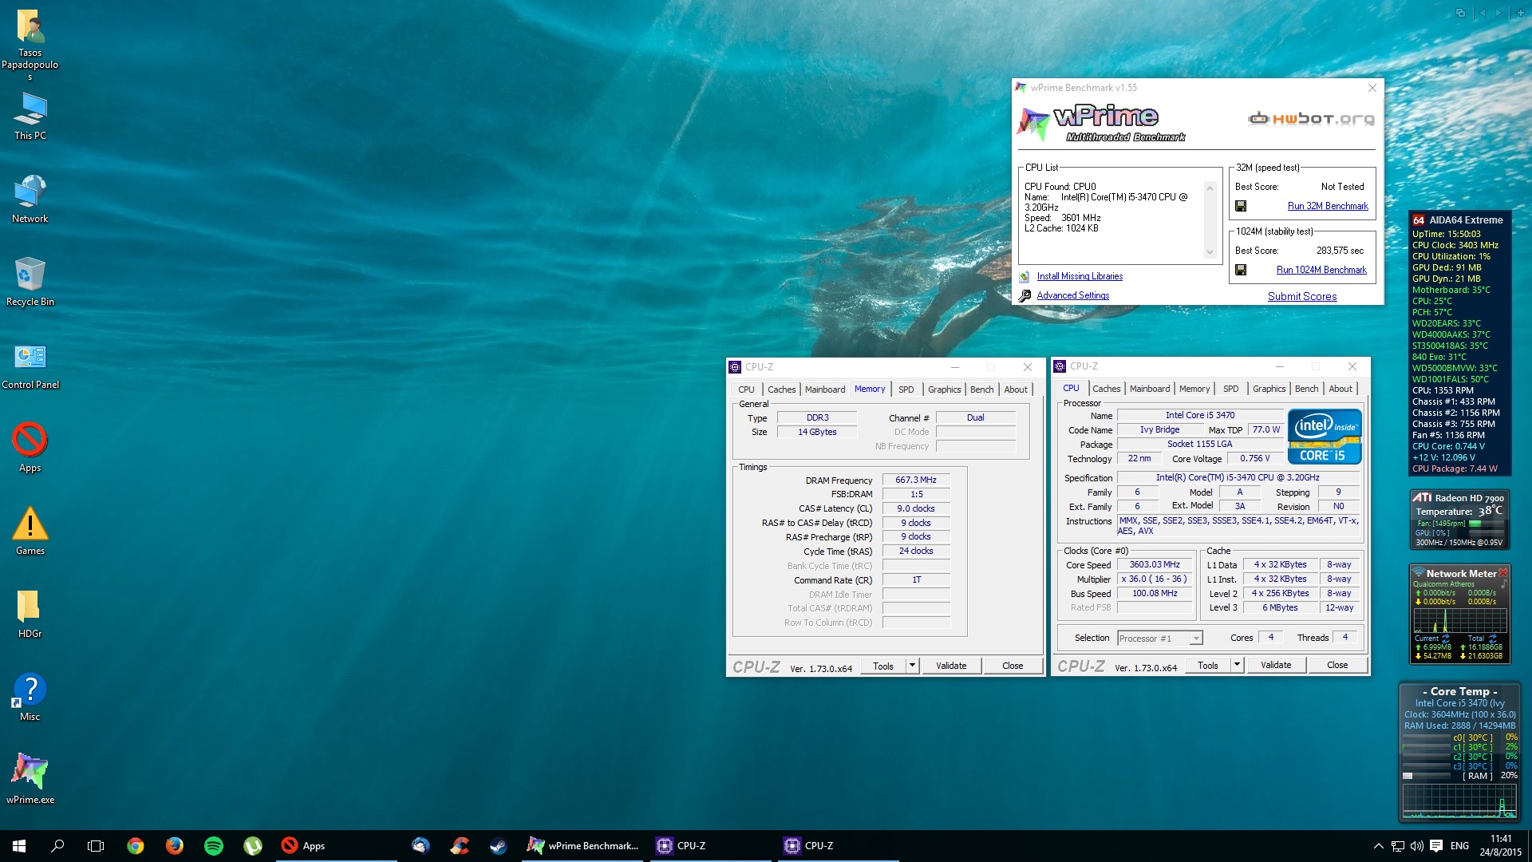Click the Radeon HD 7900 temperature gadget
This screenshot has height=862, width=1532.
pos(1459,520)
